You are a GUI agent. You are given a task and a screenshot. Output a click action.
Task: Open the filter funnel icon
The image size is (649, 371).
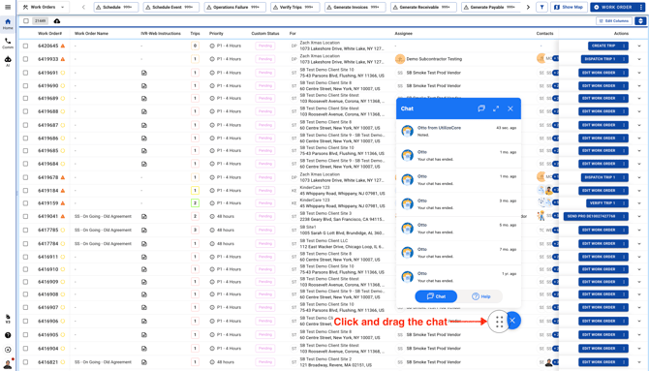click(x=541, y=7)
